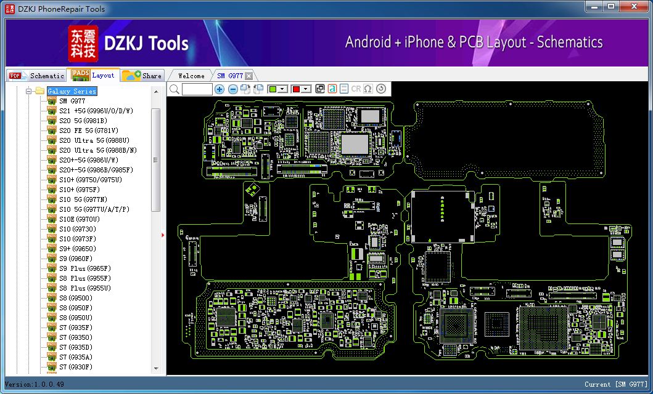This screenshot has height=394, width=653.
Task: Click the second page-flip layer icon
Action: (x=258, y=89)
